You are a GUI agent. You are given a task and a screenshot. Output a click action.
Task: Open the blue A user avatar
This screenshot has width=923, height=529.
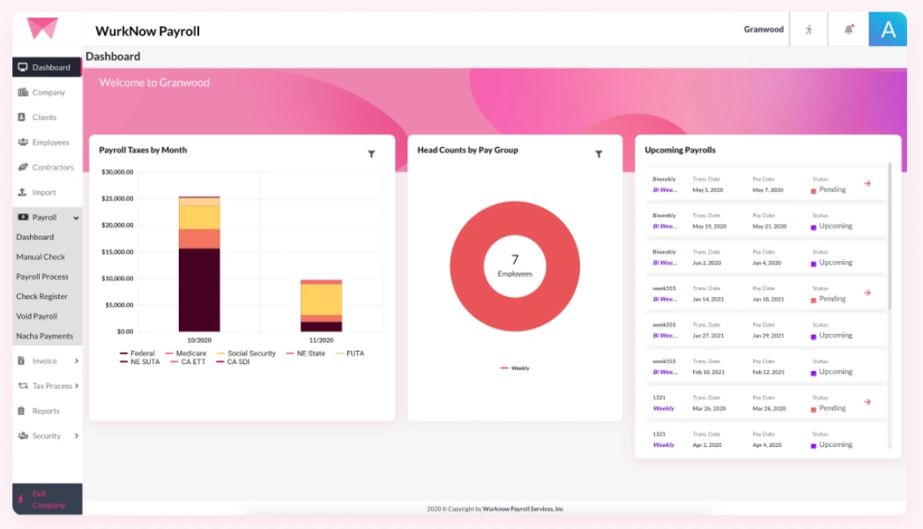click(888, 29)
